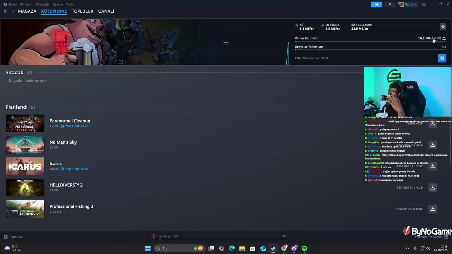This screenshot has height=254, width=452.
Task: Expand the Ganali account dropdown
Action: pyautogui.click(x=408, y=4)
